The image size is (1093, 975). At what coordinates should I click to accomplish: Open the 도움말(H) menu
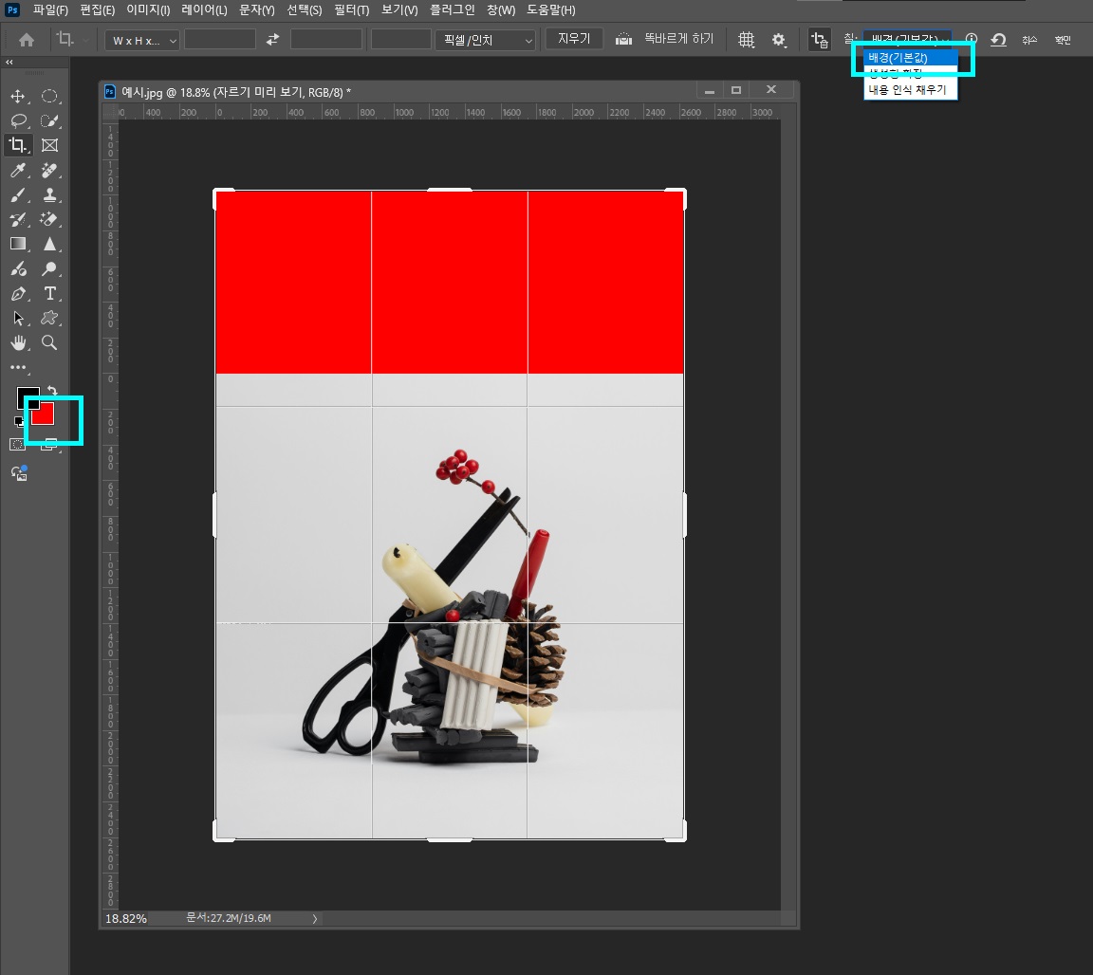(550, 9)
